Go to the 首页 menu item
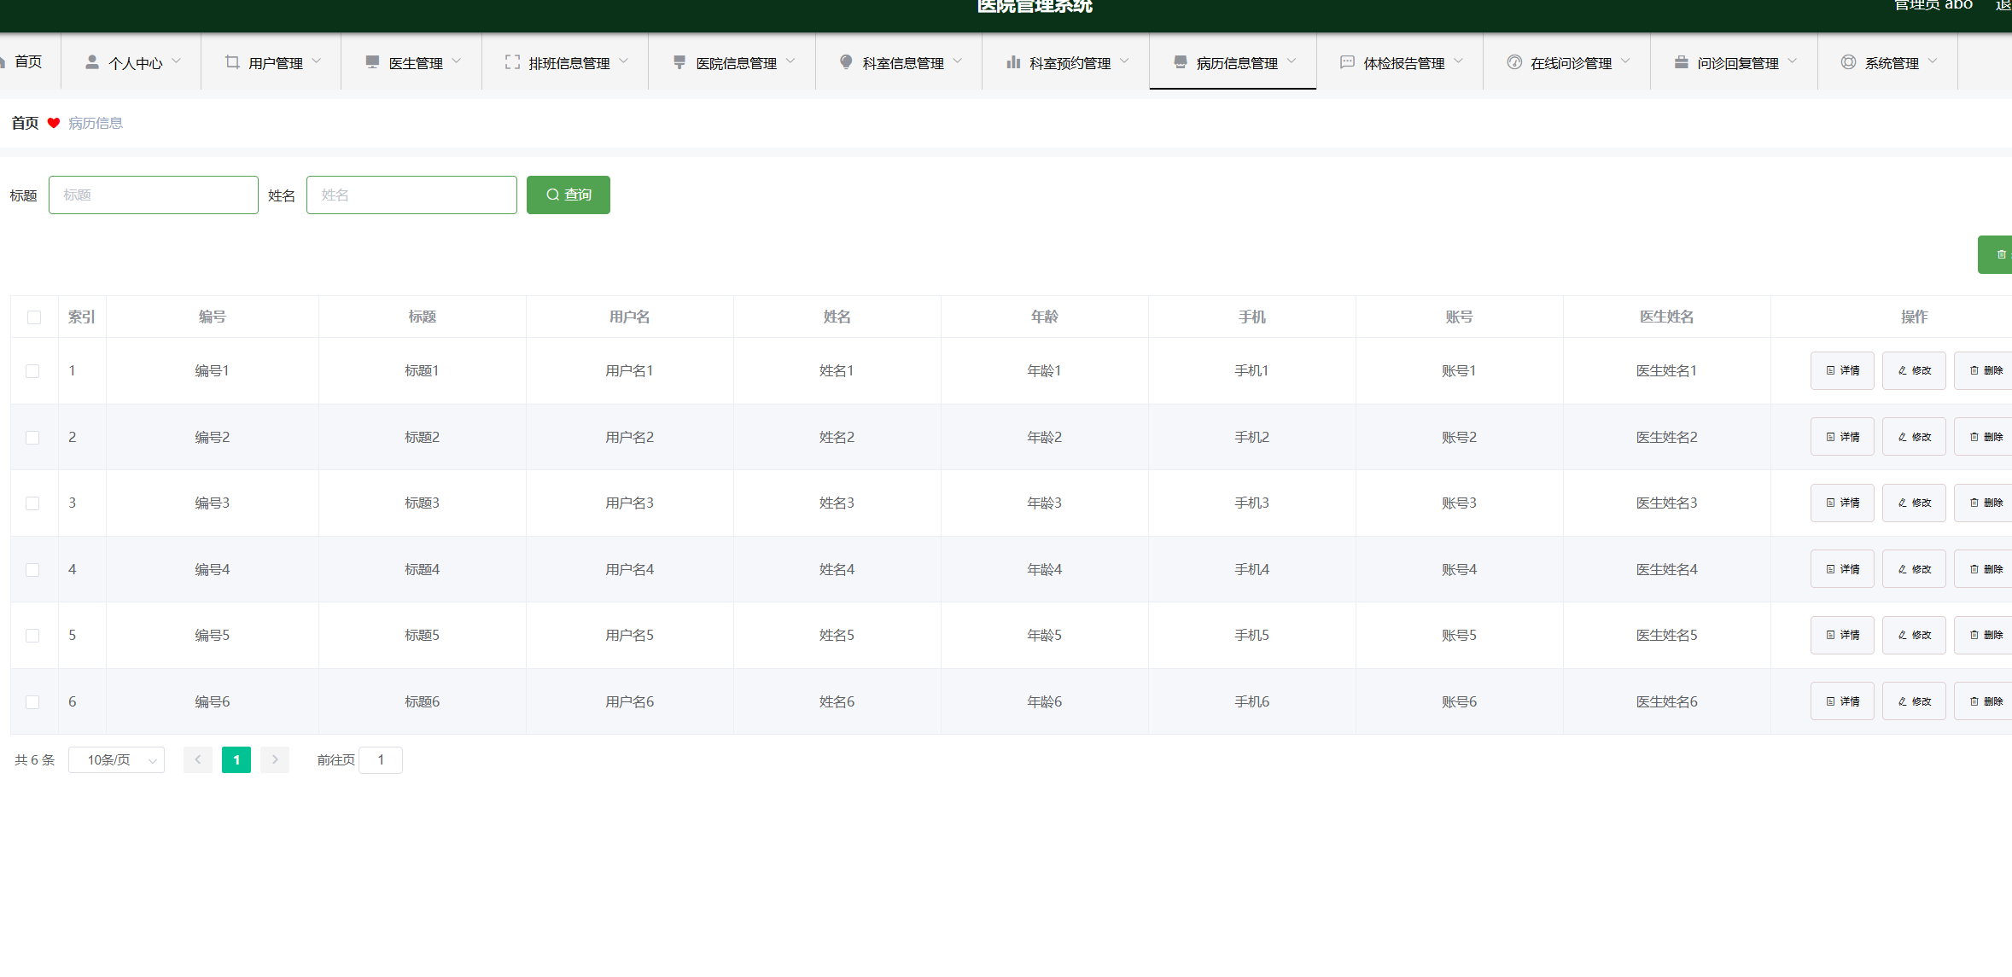 point(27,61)
